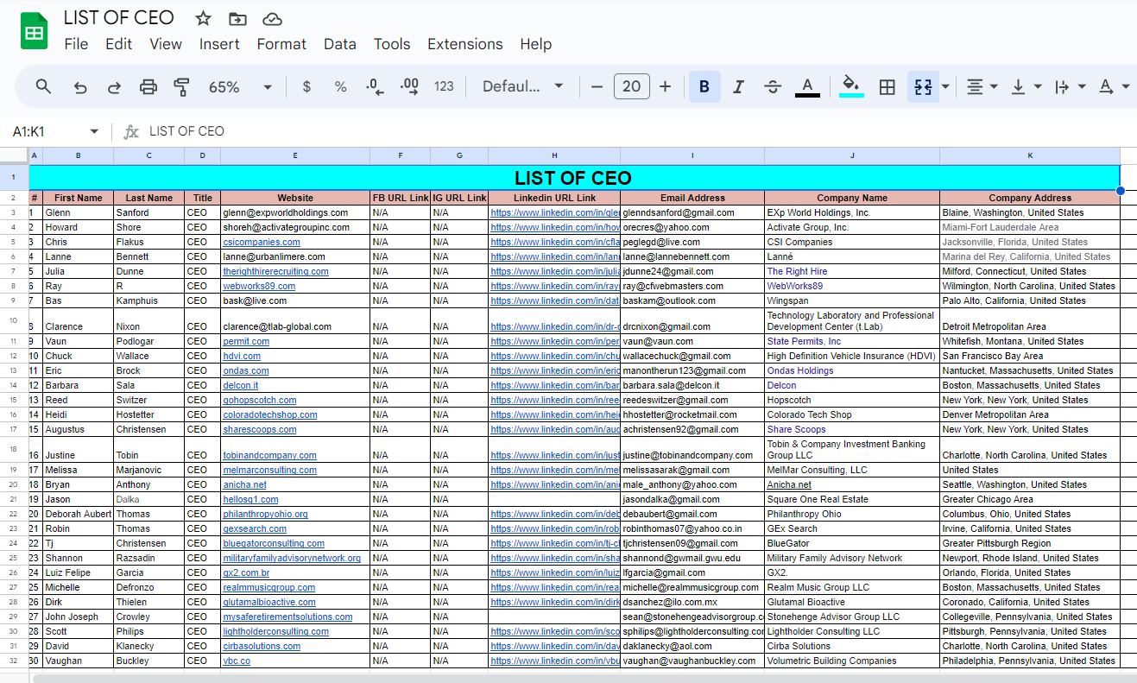Open the File menu
The height and width of the screenshot is (683, 1137).
[x=76, y=44]
